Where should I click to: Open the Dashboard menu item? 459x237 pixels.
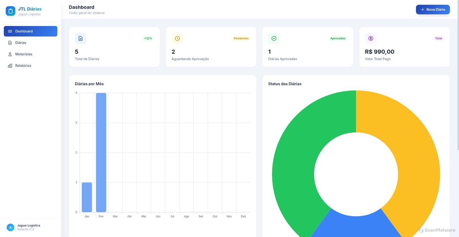tap(30, 31)
